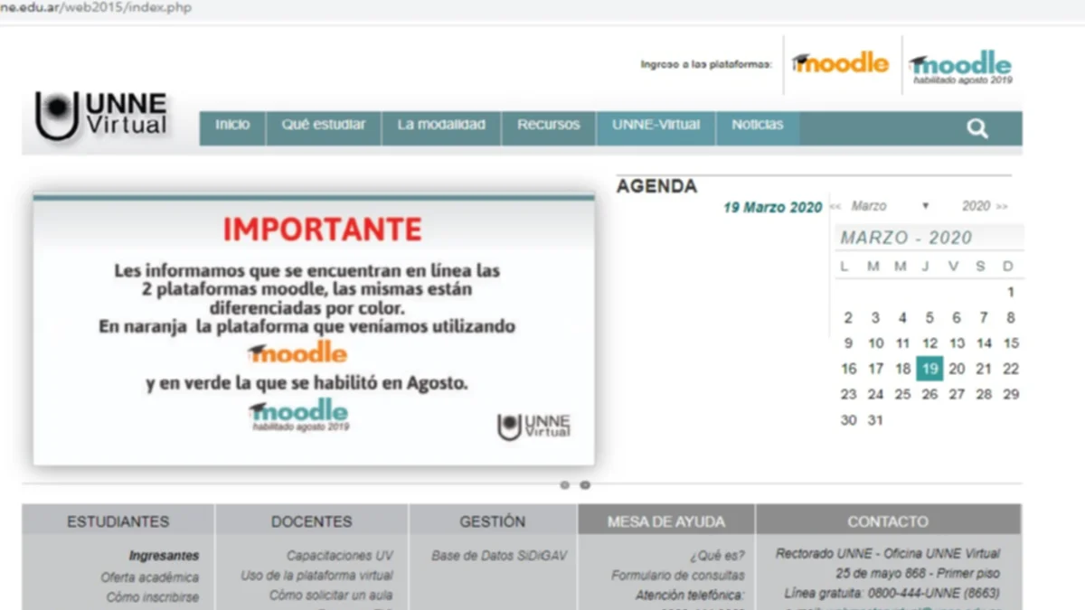Viewport: 1085px width, 610px height.
Task: Select day 30 in the March calendar
Action: pos(848,420)
